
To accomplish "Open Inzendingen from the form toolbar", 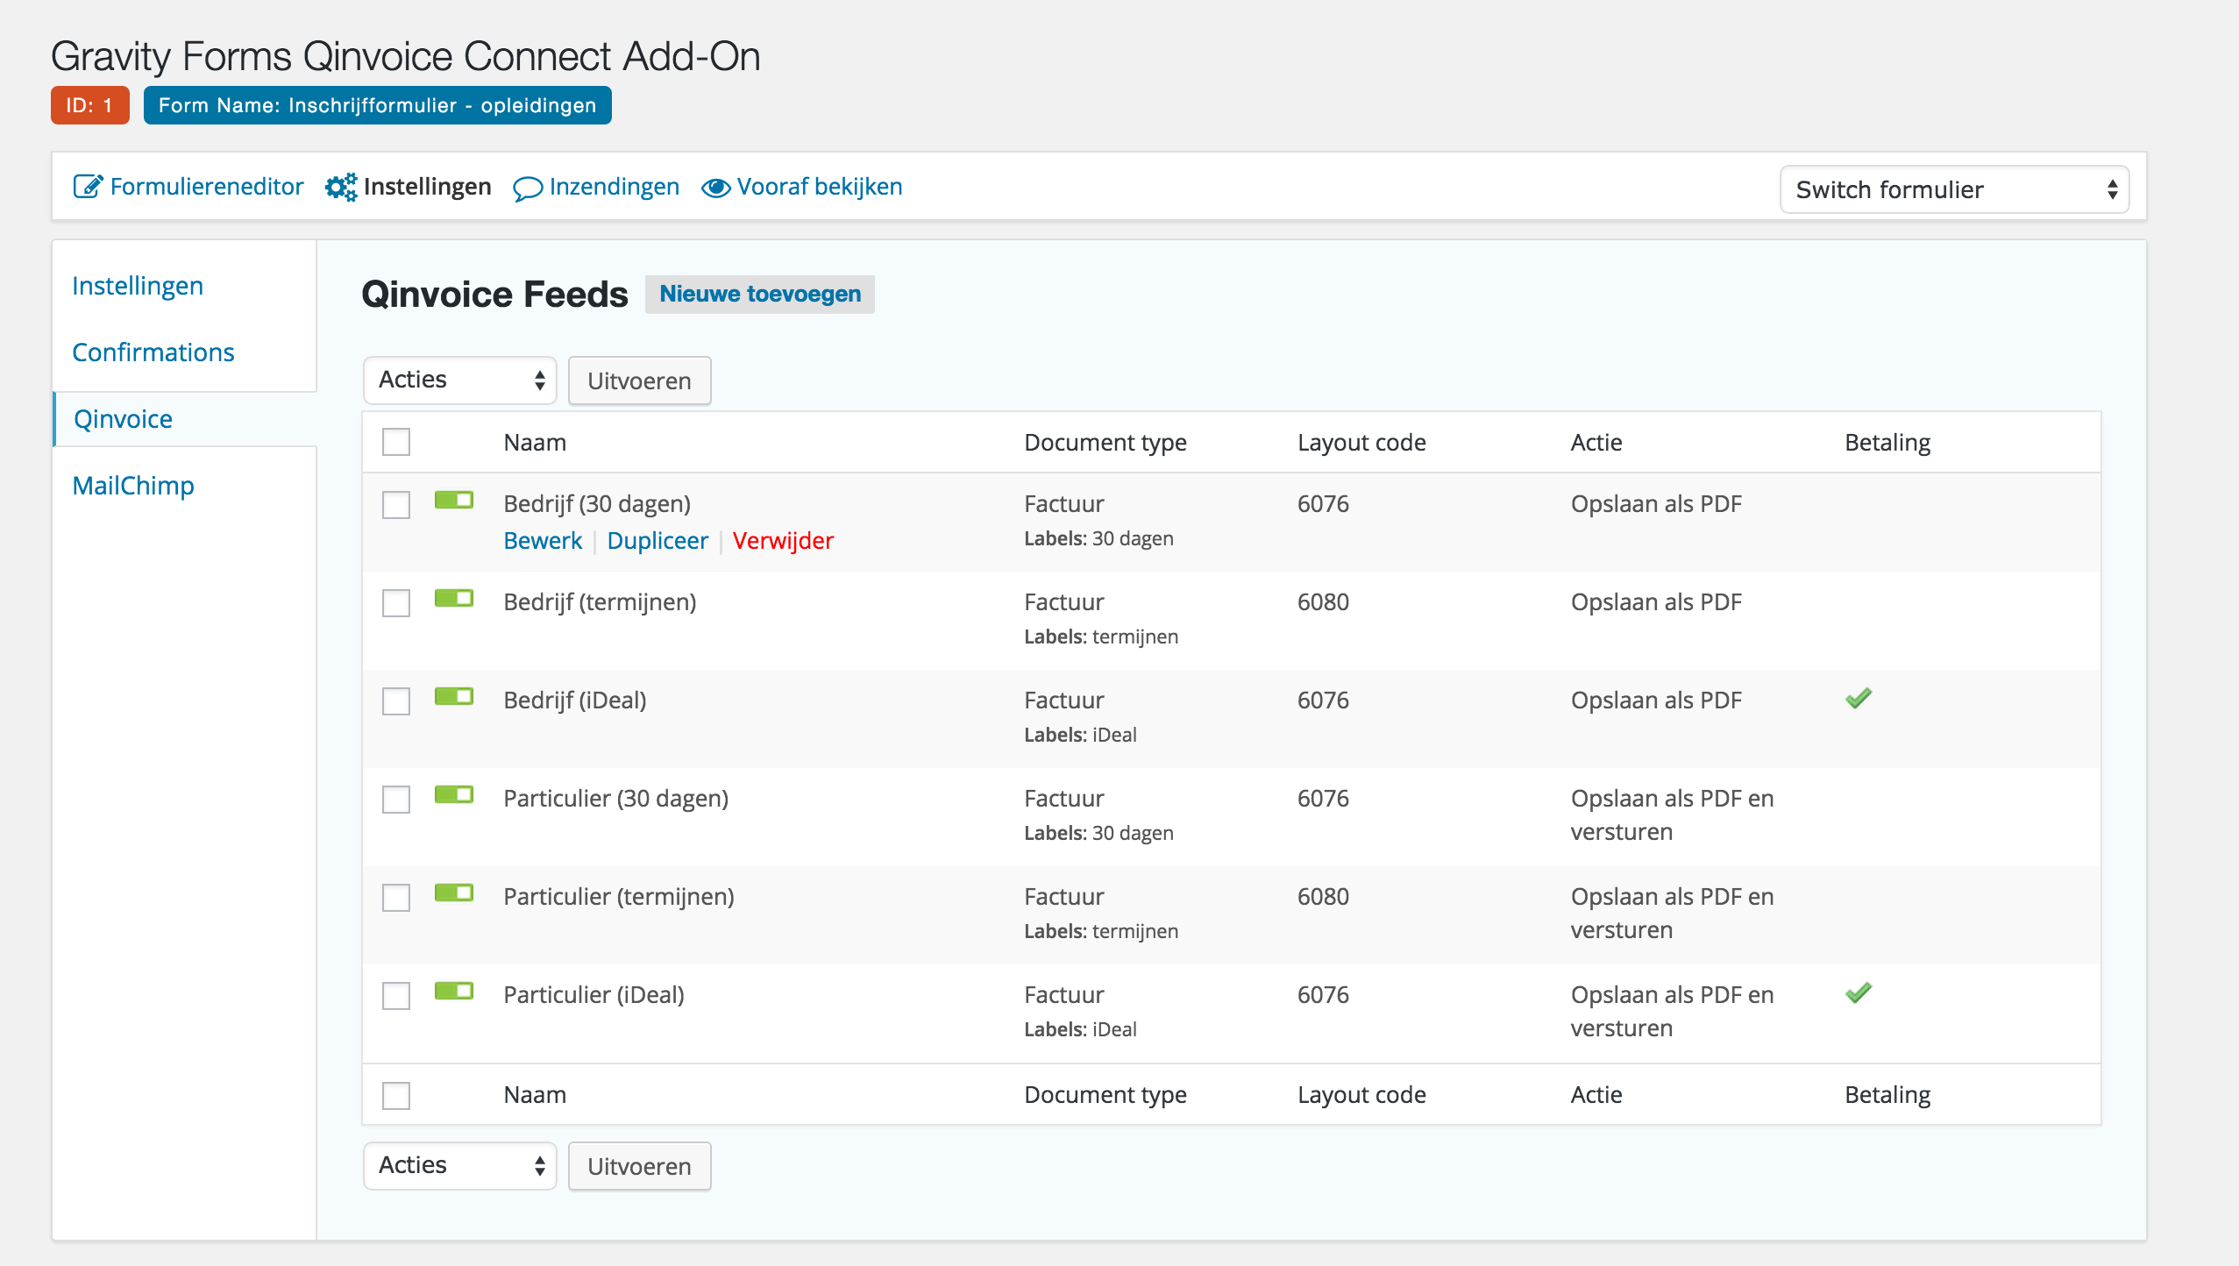I will coord(615,187).
